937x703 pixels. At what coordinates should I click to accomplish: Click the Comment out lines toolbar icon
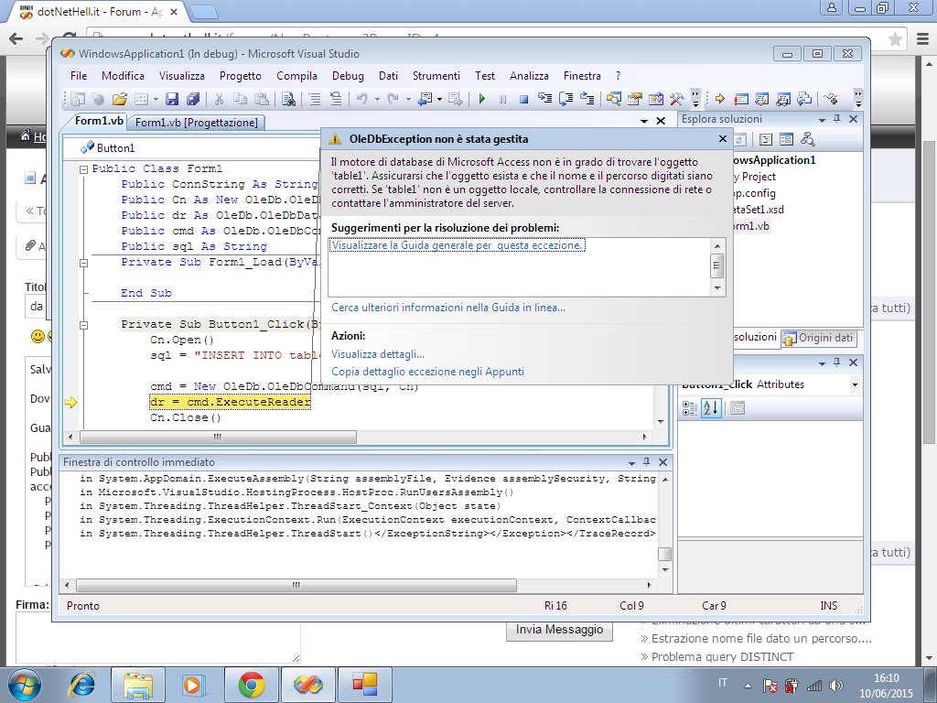point(315,99)
